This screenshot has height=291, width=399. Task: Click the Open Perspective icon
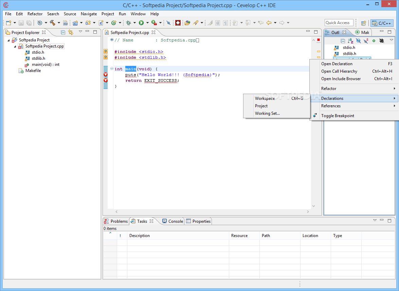point(364,23)
